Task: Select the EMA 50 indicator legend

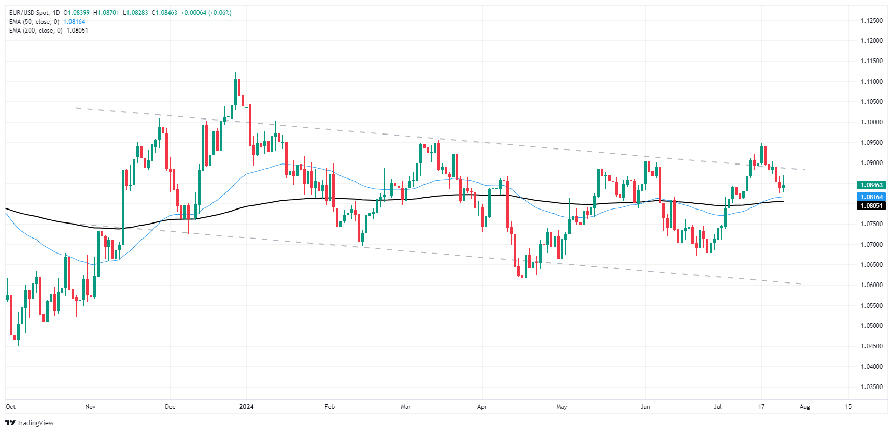Action: [x=47, y=22]
